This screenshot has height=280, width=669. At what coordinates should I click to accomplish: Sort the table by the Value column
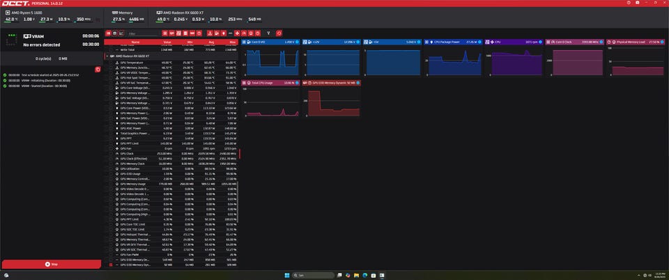(167, 42)
